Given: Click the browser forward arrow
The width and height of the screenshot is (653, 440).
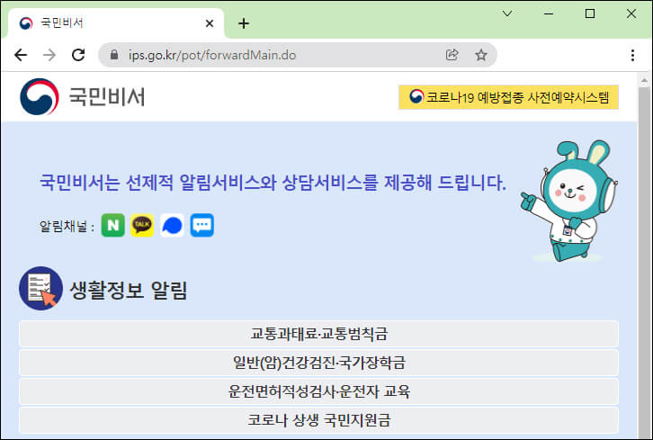Looking at the screenshot, I should tap(49, 55).
